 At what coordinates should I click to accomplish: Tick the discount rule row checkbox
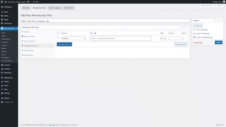tap(58, 38)
